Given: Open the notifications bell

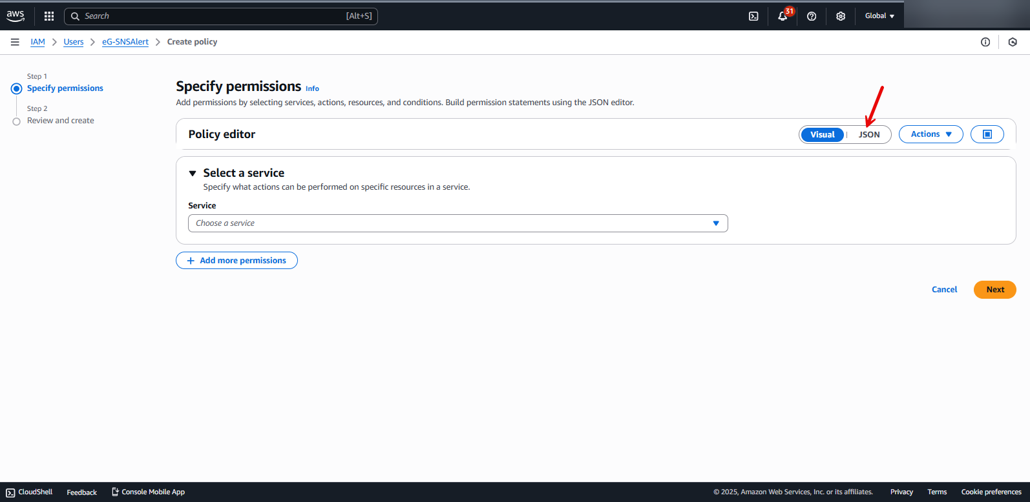Looking at the screenshot, I should click(783, 16).
